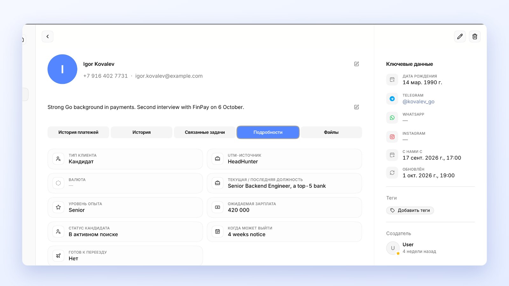Click the Telegram icon
This screenshot has height=286, width=509.
[392, 99]
